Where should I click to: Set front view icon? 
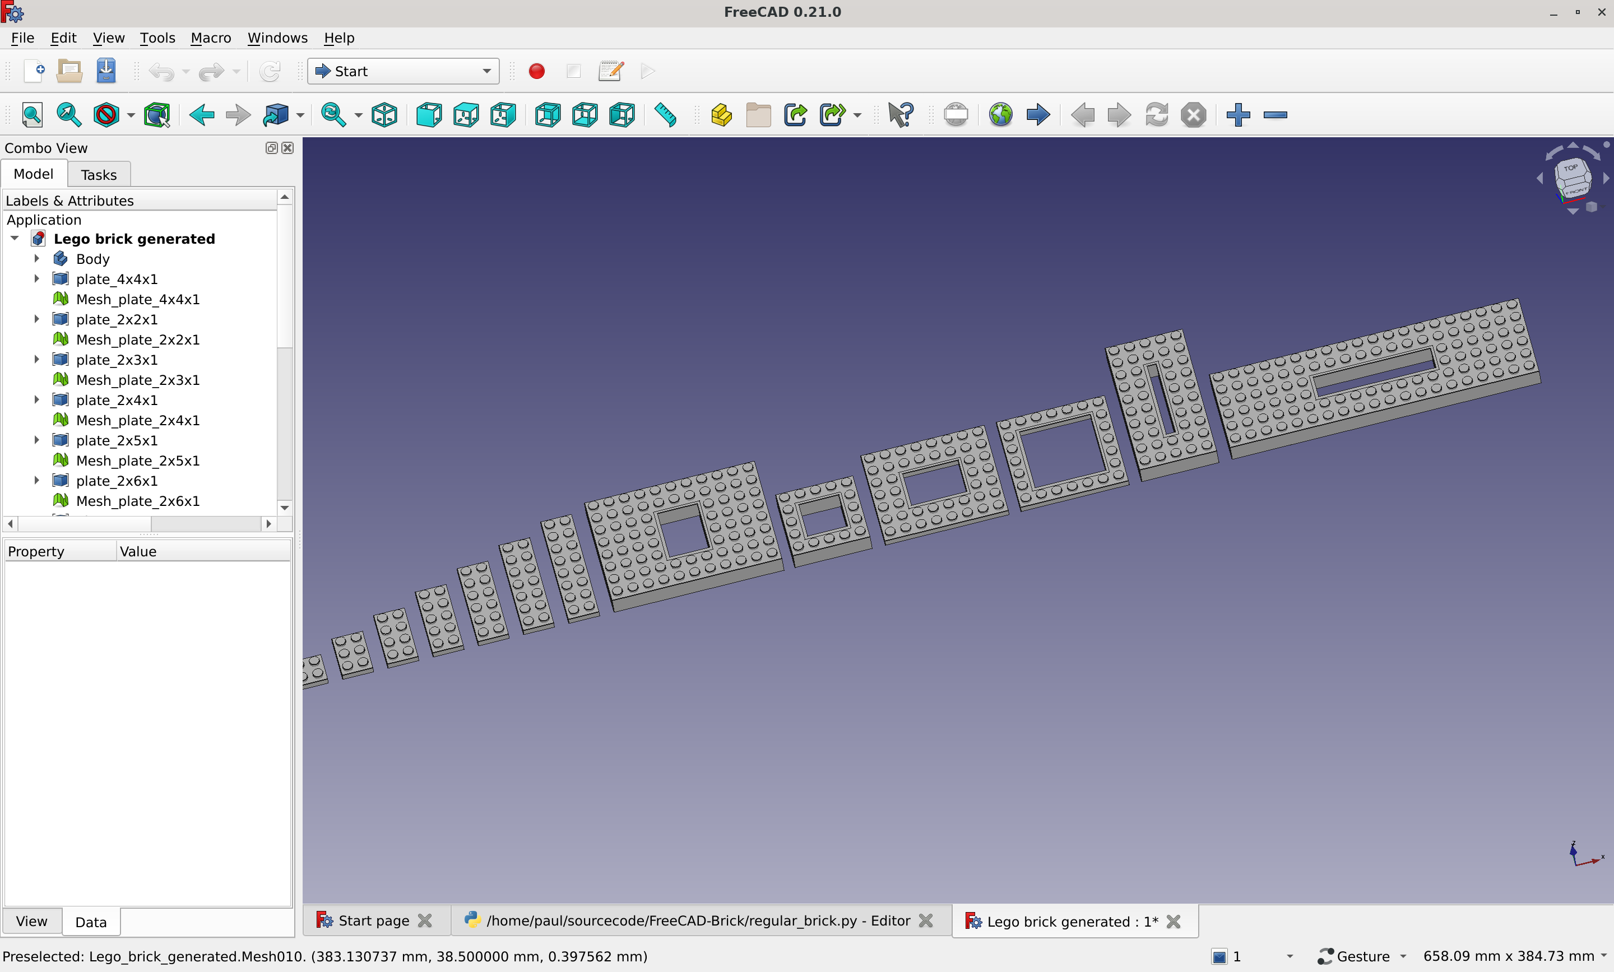(429, 115)
